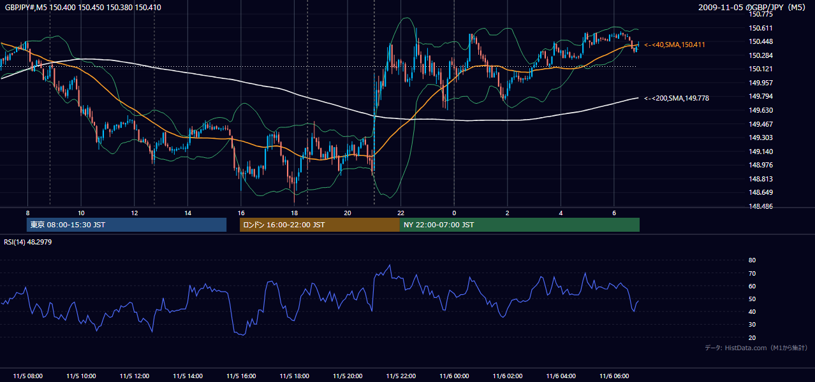Click RSI scale level 80
The width and height of the screenshot is (815, 382).
pyautogui.click(x=752, y=260)
